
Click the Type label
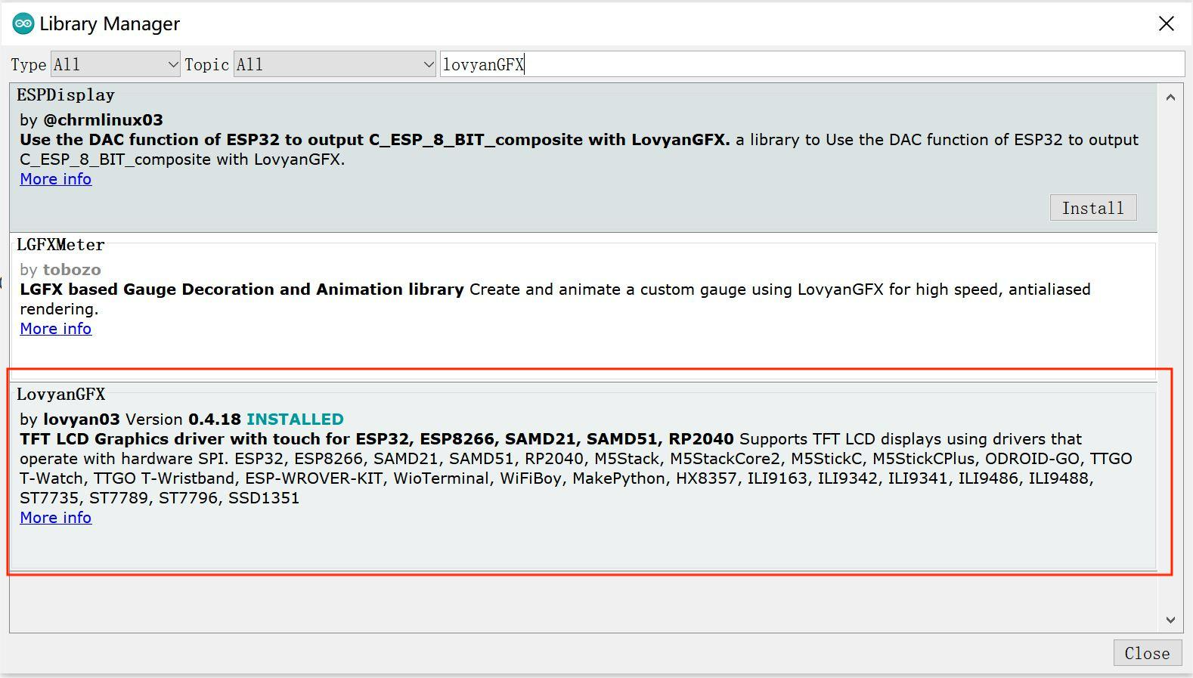29,65
